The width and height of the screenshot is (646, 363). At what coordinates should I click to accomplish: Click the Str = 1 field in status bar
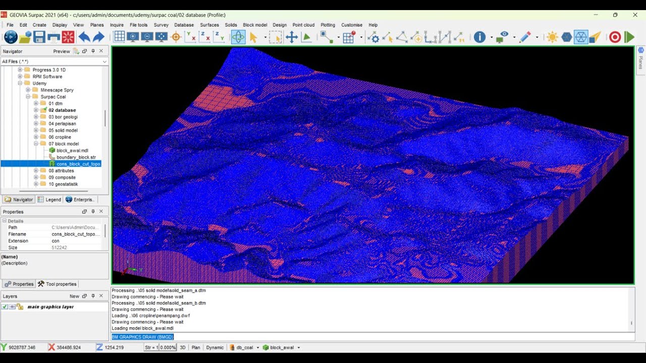(151, 347)
